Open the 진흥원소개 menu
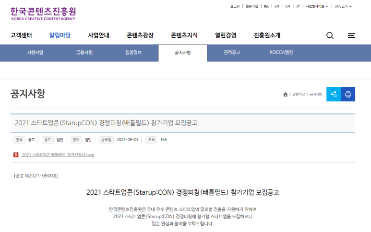The image size is (371, 232). (267, 35)
